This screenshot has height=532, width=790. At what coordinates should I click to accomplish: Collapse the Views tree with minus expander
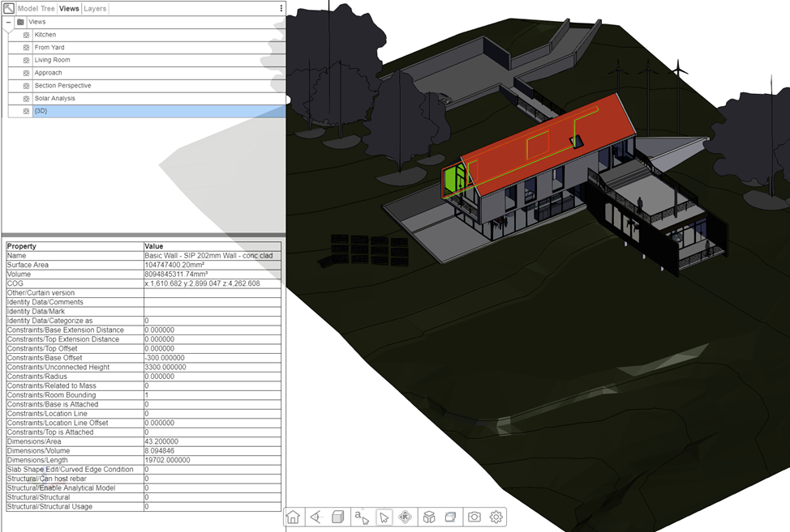pyautogui.click(x=7, y=22)
